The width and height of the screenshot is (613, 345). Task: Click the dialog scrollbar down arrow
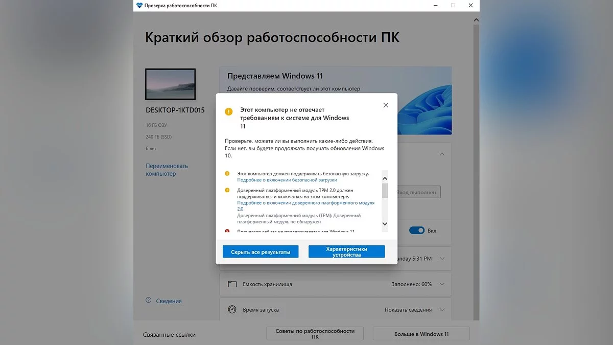point(385,224)
